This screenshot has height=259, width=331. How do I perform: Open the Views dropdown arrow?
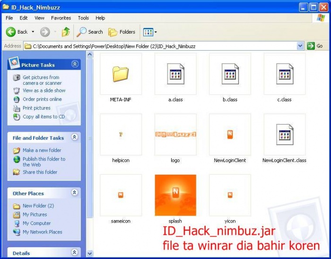(x=156, y=32)
